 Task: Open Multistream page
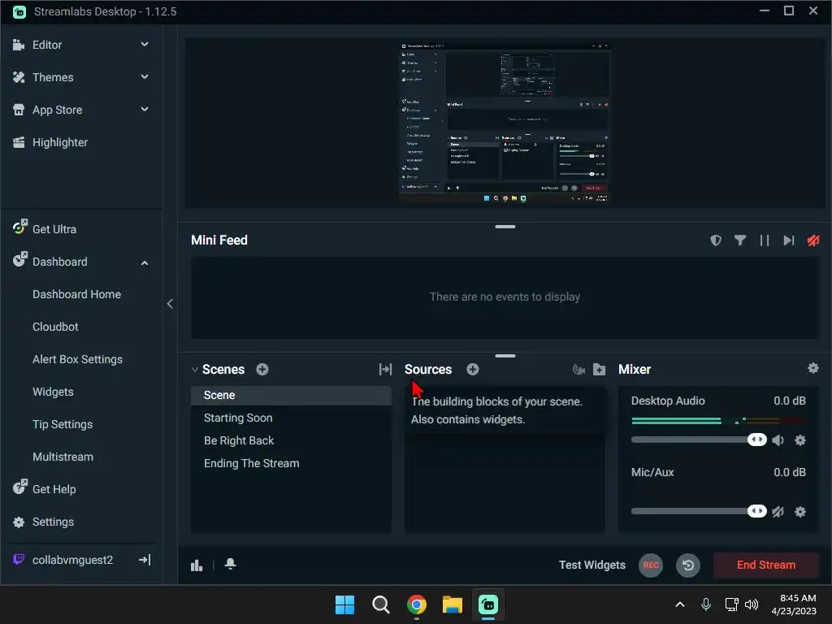[63, 457]
